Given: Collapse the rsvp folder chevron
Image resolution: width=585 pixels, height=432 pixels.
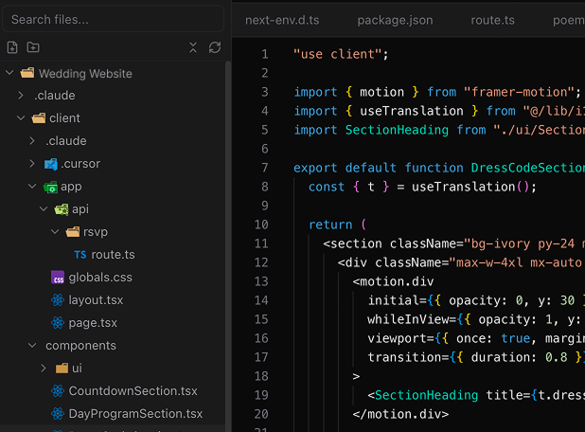Looking at the screenshot, I should click(x=55, y=231).
